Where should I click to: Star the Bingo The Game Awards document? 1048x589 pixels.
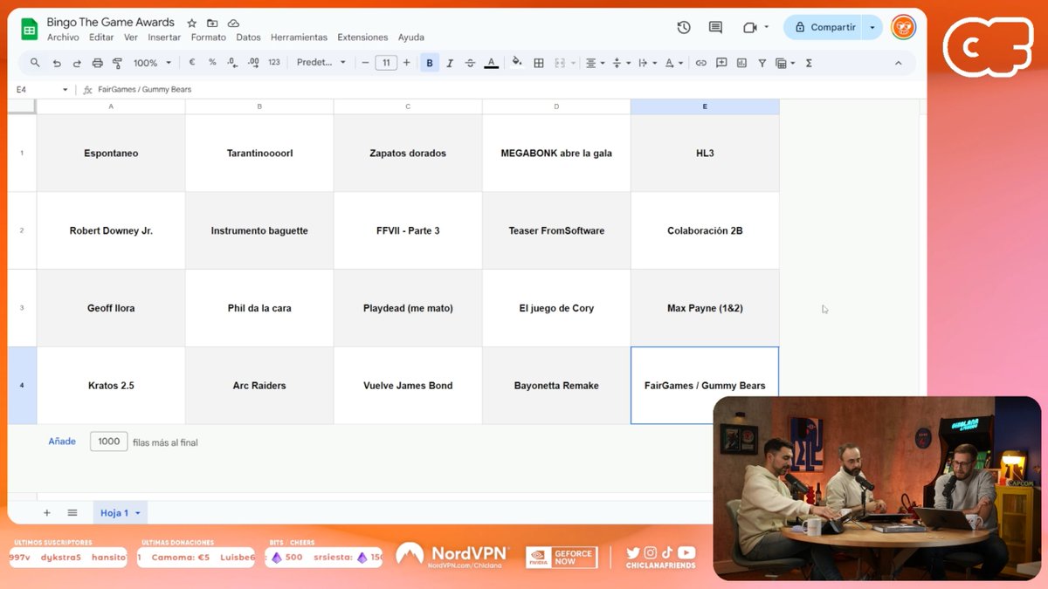point(191,23)
